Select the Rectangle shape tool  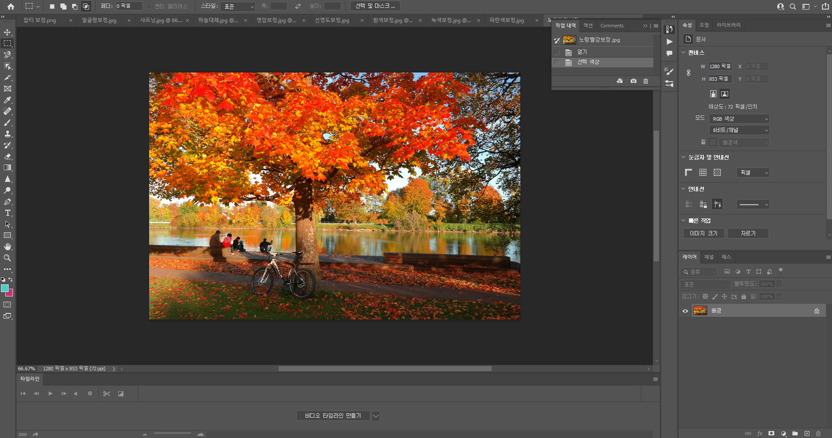(x=7, y=235)
